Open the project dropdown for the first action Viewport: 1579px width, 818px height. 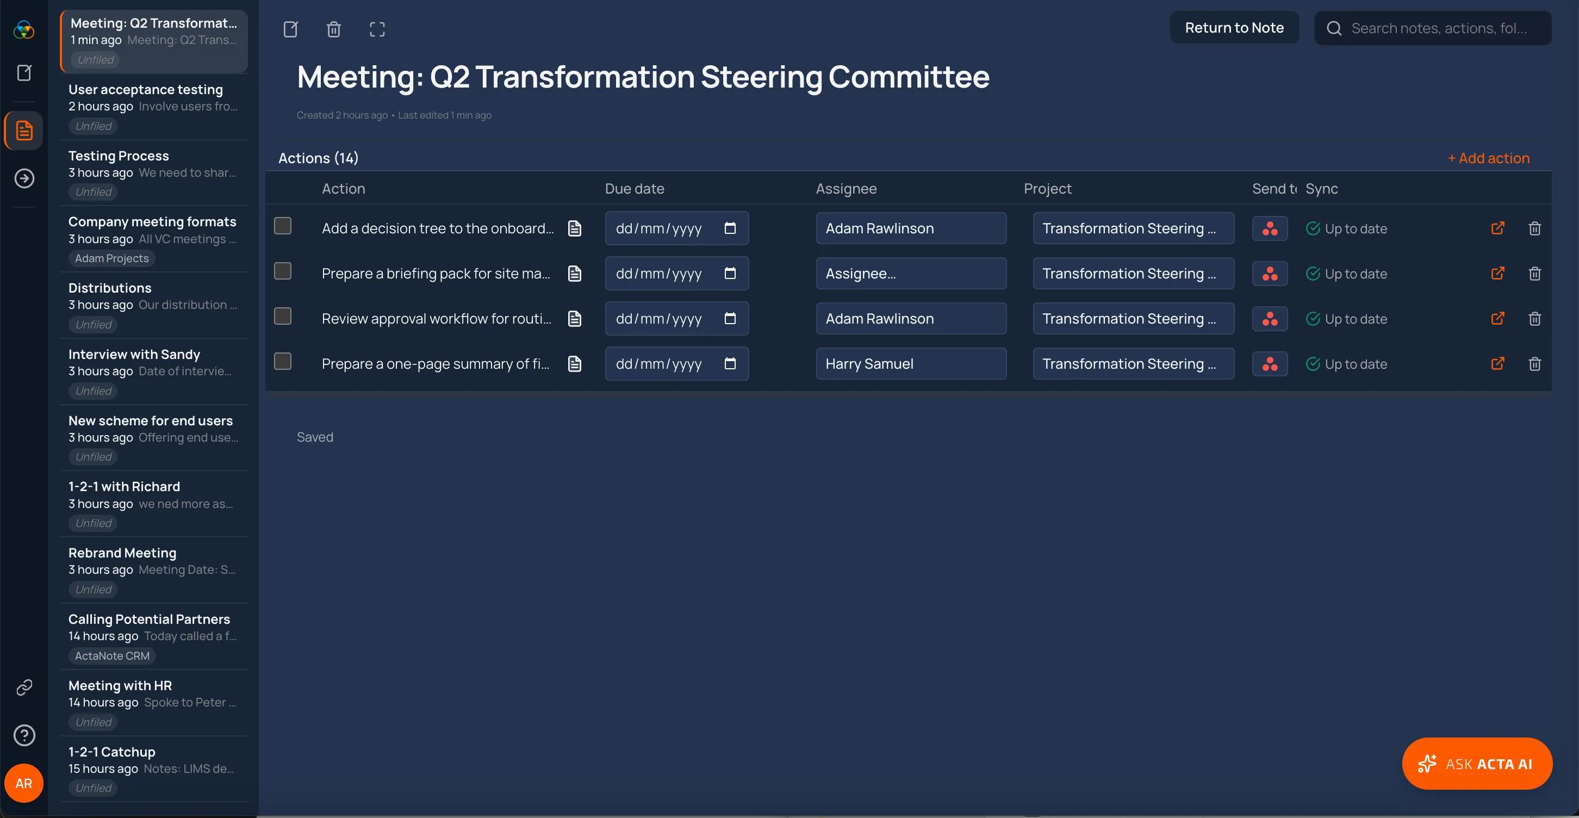pyautogui.click(x=1133, y=228)
